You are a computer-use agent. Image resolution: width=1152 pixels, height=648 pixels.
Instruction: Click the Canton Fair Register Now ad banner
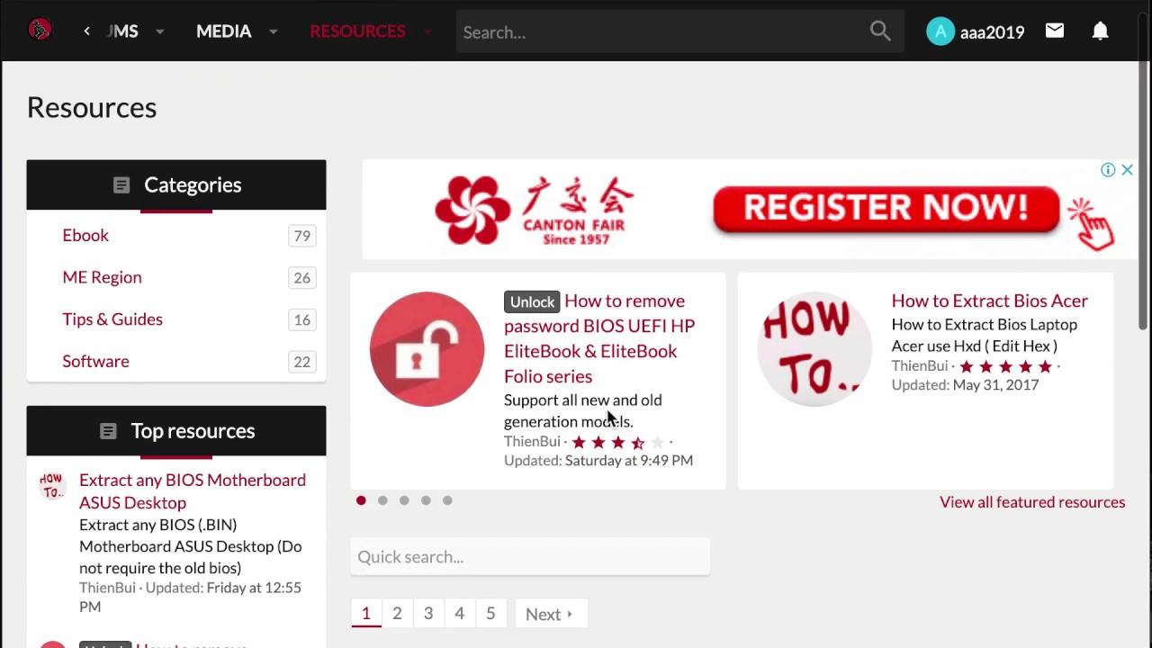[x=749, y=211]
